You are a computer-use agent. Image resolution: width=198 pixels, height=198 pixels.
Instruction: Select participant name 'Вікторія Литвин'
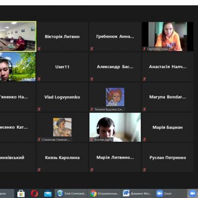point(62,37)
